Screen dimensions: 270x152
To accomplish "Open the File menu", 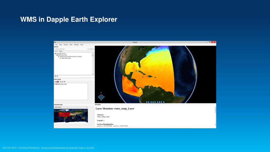I will tap(56, 45).
